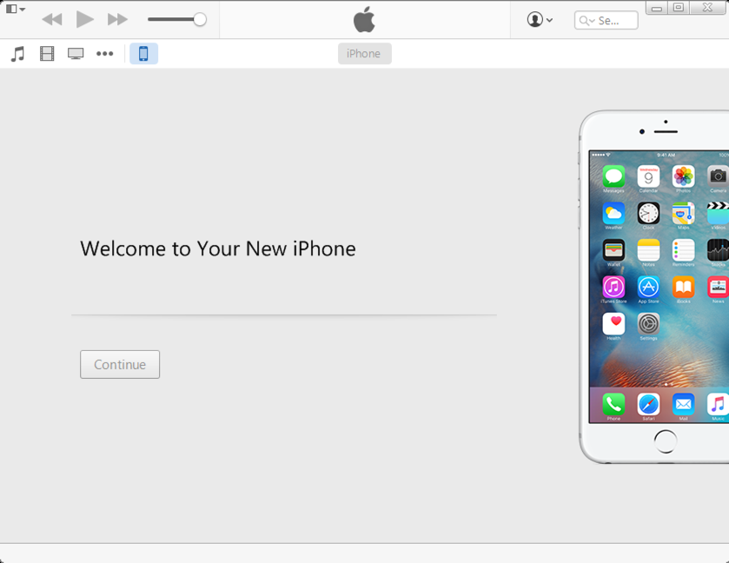
Task: Start playback with the Play button
Action: [x=84, y=19]
